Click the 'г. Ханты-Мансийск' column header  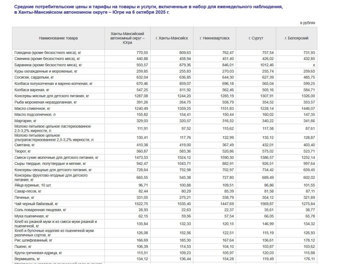click(172, 38)
